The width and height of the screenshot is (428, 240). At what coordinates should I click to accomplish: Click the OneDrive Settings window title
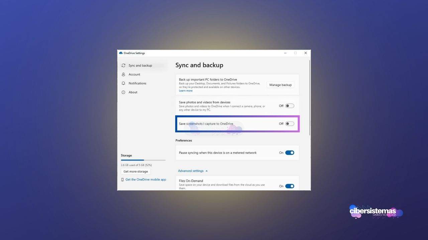[134, 53]
